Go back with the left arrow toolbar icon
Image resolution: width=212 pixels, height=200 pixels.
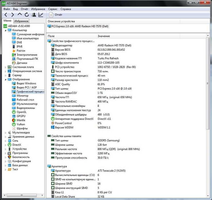click(6, 15)
